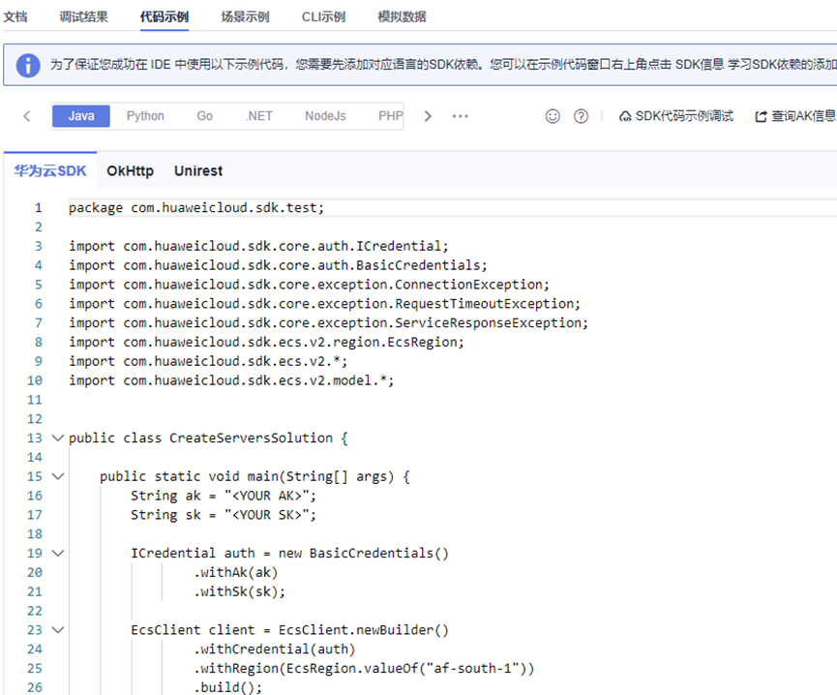Screen dimensions: 837x695
Task: Choose the Python language option
Action: (x=145, y=116)
